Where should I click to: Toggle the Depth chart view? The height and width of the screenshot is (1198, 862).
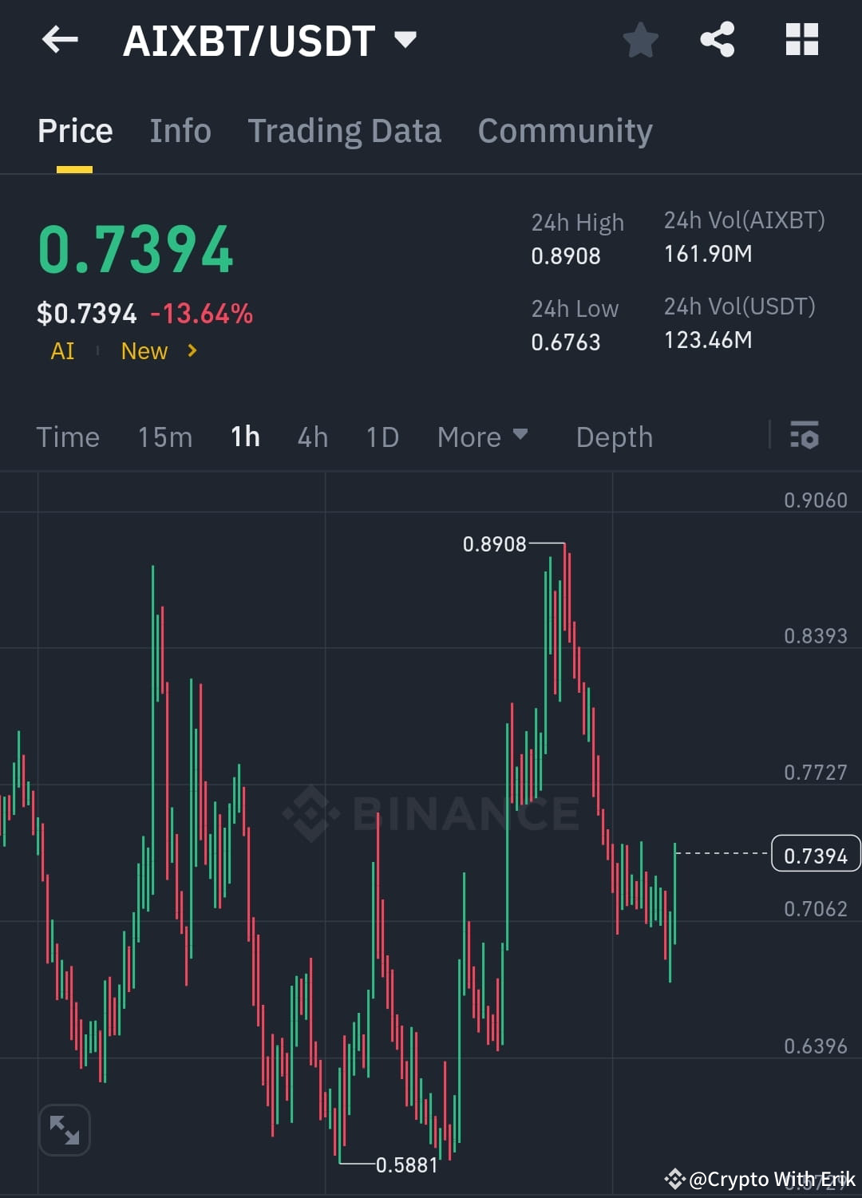(x=613, y=437)
